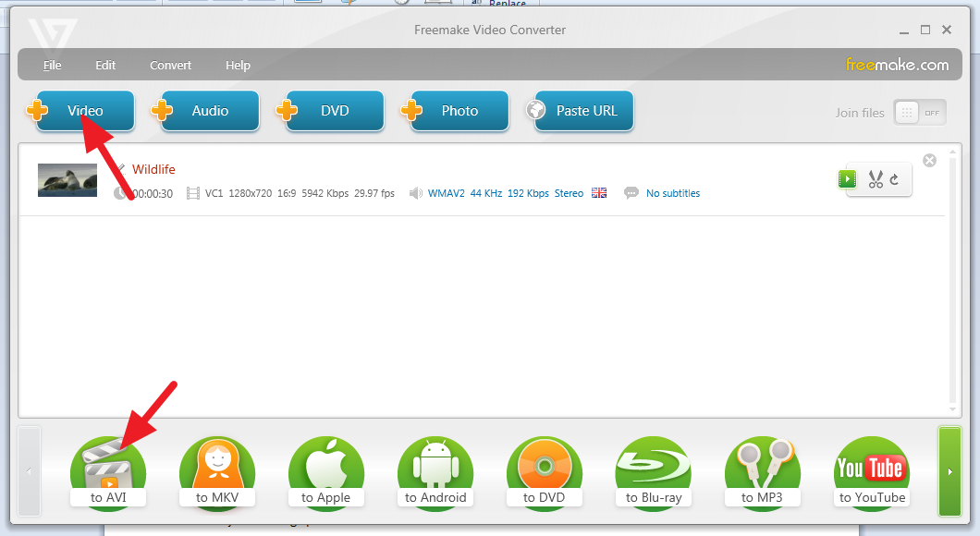Open the scissors cut editor for Wildlife
Viewport: 980px width, 536px height.
[876, 180]
